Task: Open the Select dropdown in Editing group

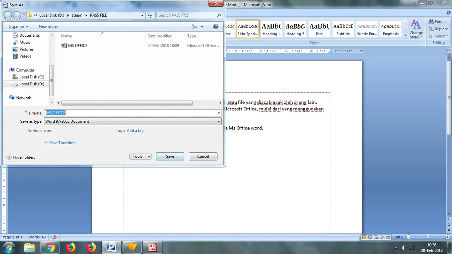Action: pyautogui.click(x=438, y=36)
